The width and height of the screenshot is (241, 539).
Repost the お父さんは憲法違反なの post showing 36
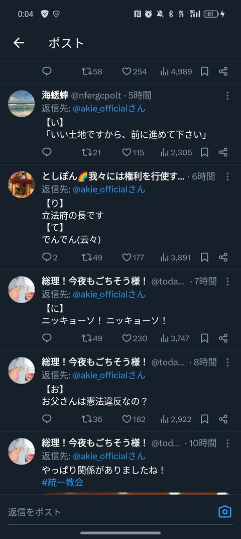coord(92,419)
